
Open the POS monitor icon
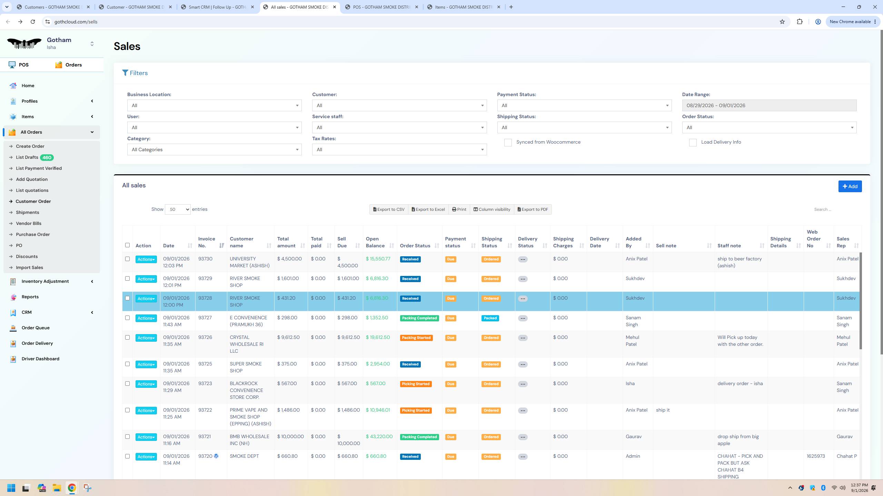[12, 65]
